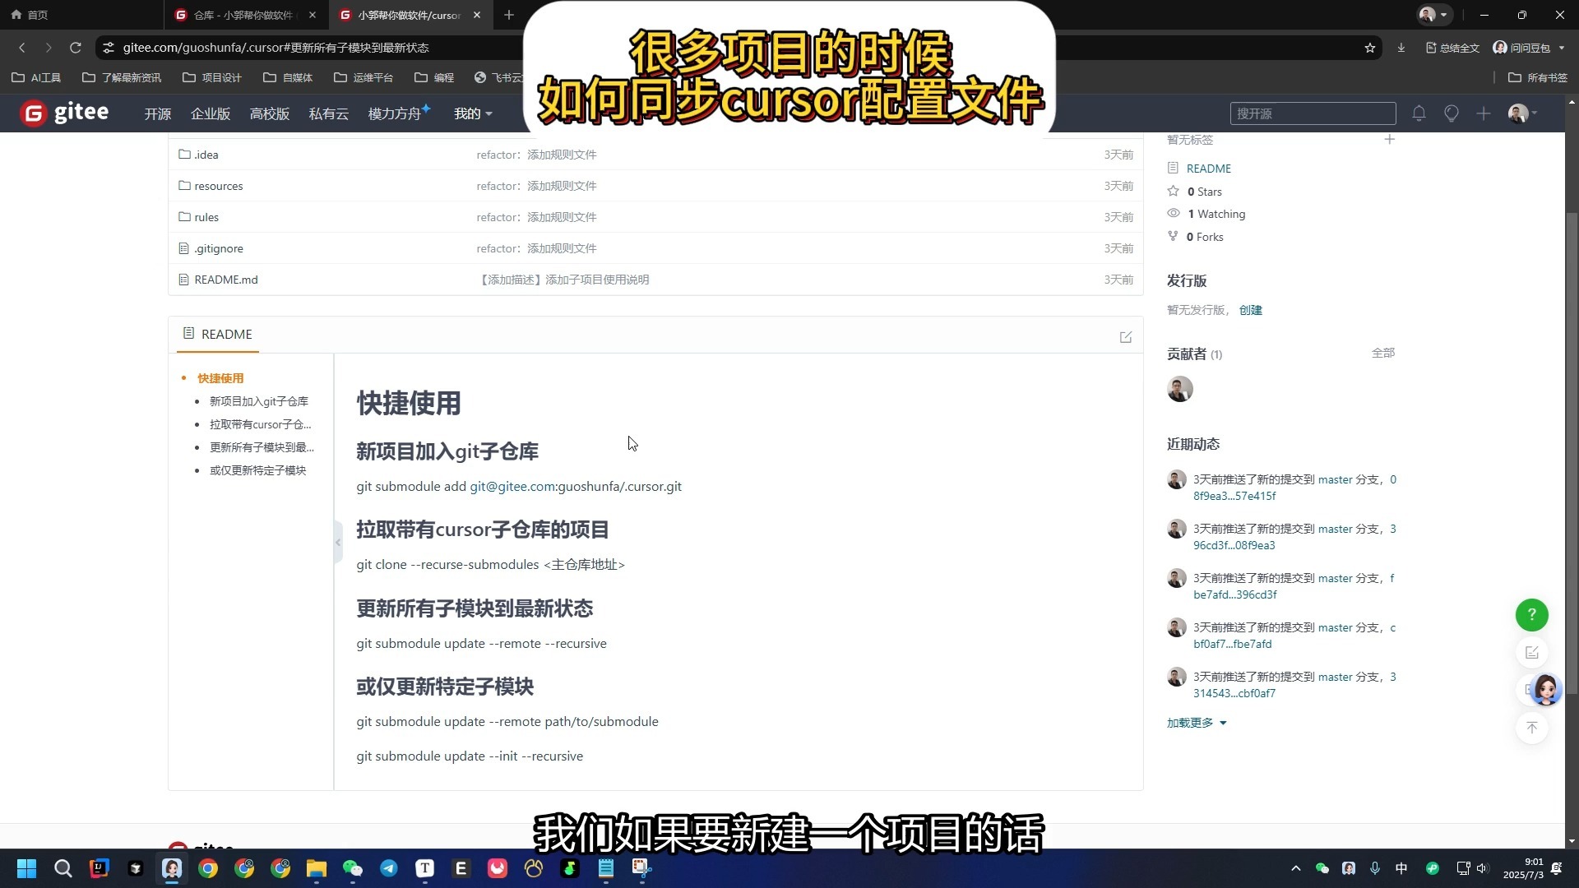Viewport: 1579px width, 888px height.
Task: Click the green help question mark button
Action: click(x=1531, y=614)
